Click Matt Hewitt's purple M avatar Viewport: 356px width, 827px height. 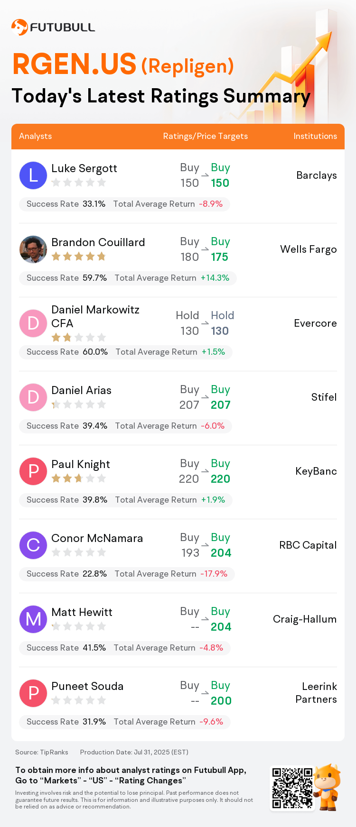[x=33, y=619]
